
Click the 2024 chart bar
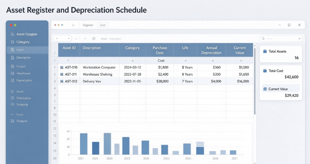tap(96, 148)
